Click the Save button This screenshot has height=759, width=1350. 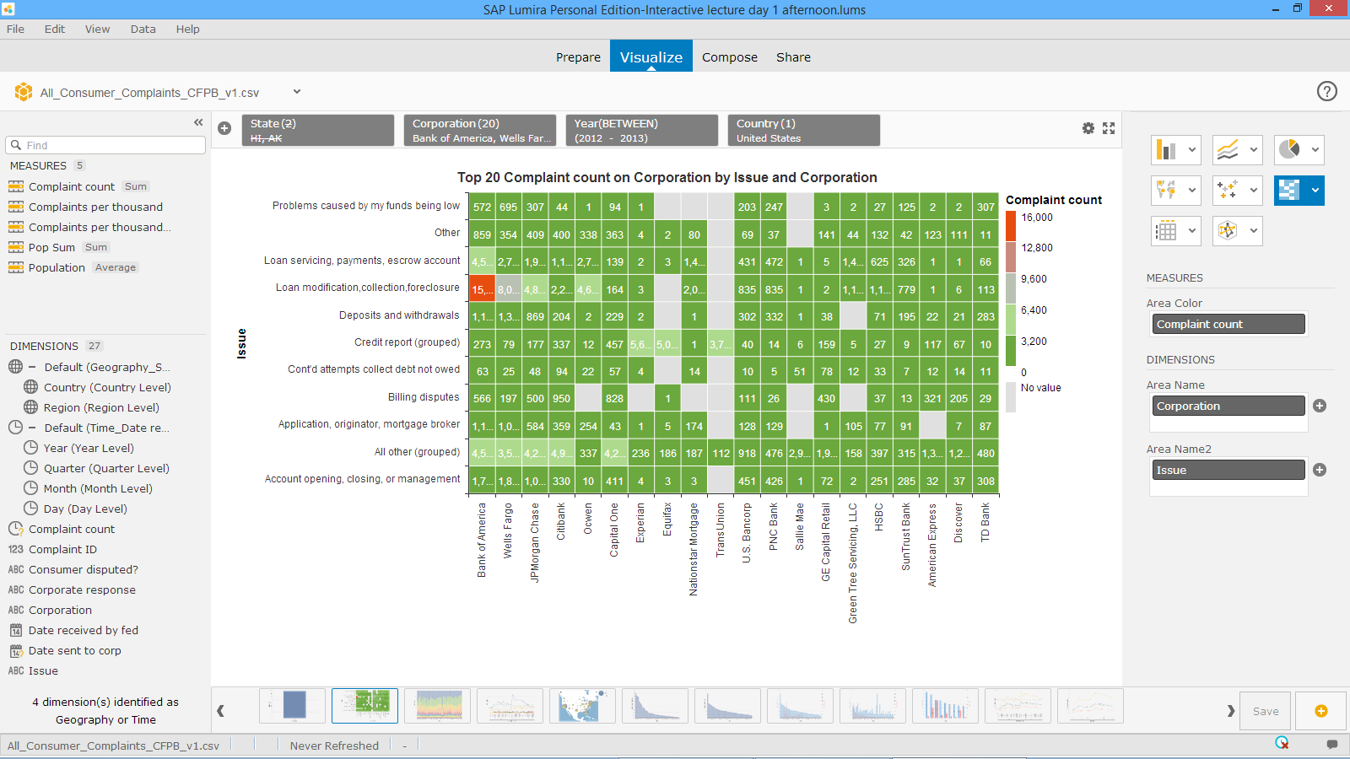1265,711
